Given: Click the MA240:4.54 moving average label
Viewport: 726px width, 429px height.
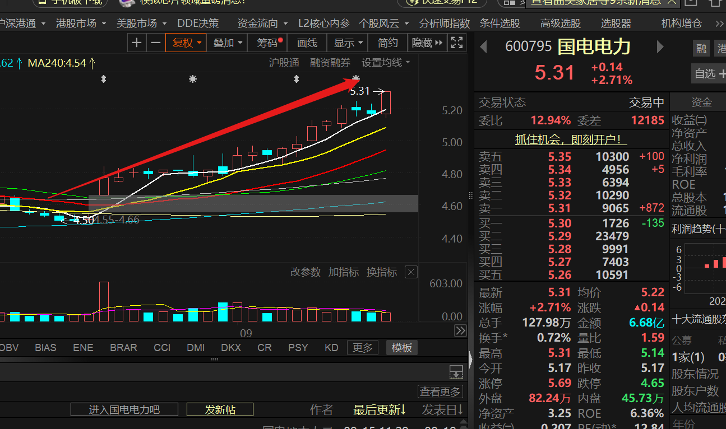Looking at the screenshot, I should coord(62,63).
